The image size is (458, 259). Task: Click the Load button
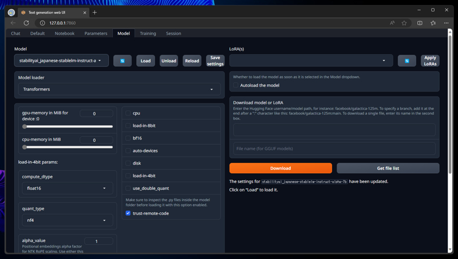pyautogui.click(x=145, y=61)
